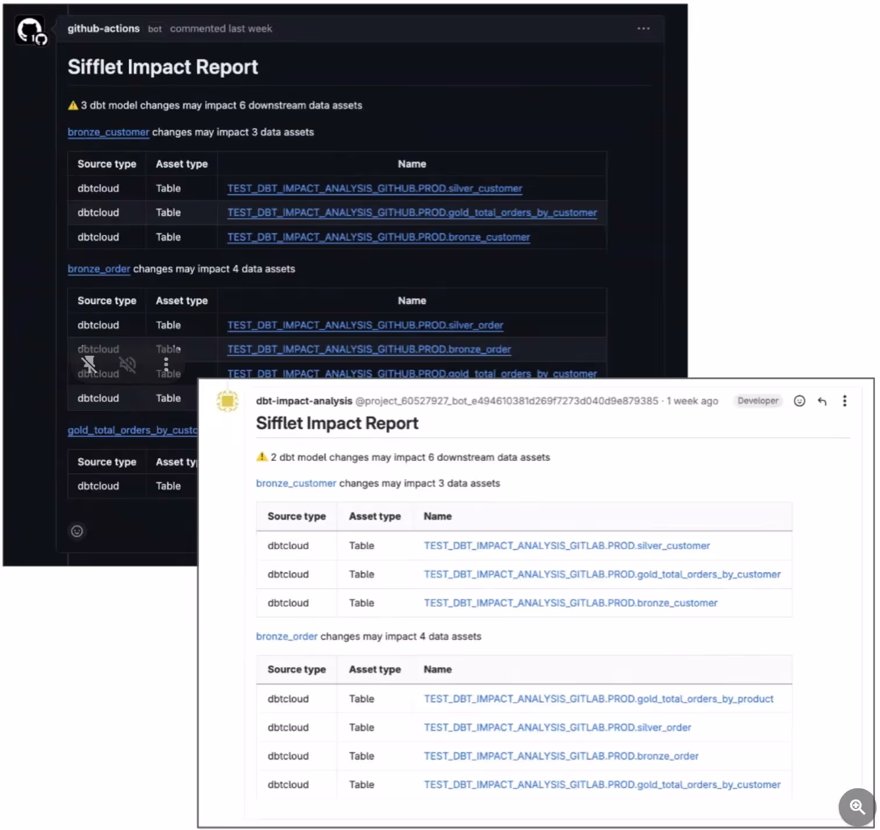Open dbt-impact-analysis author name
Image resolution: width=880 pixels, height=830 pixels.
pyautogui.click(x=304, y=401)
